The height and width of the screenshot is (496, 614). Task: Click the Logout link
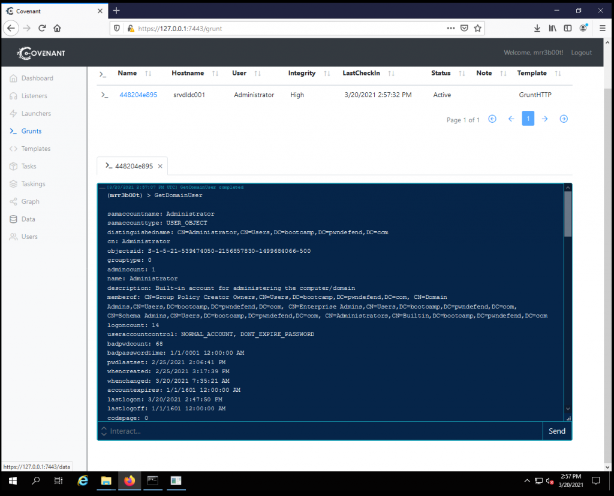(x=581, y=52)
